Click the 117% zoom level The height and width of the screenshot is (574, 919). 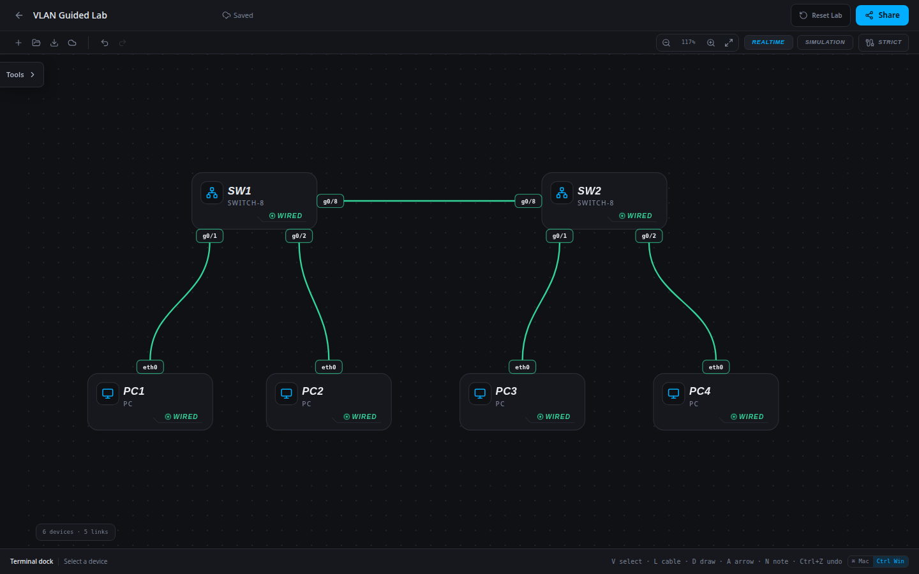coord(689,43)
